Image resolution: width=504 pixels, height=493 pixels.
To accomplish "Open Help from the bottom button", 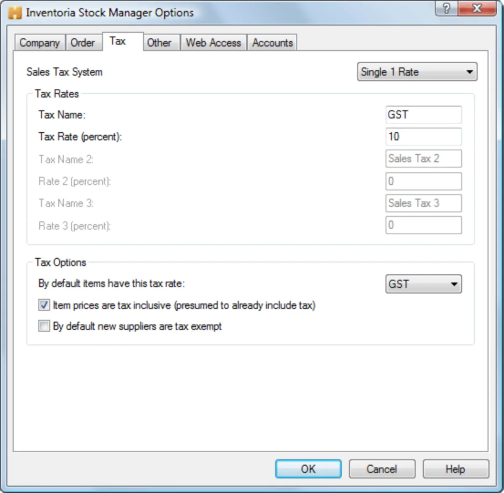I will click(456, 469).
